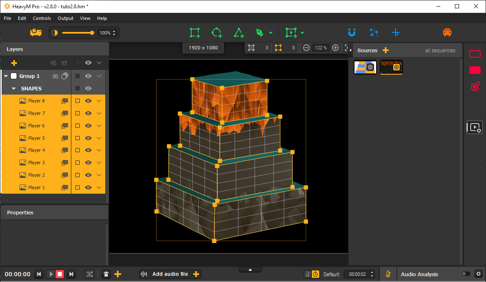Expand the Player 5 layer options chevron

[99, 138]
